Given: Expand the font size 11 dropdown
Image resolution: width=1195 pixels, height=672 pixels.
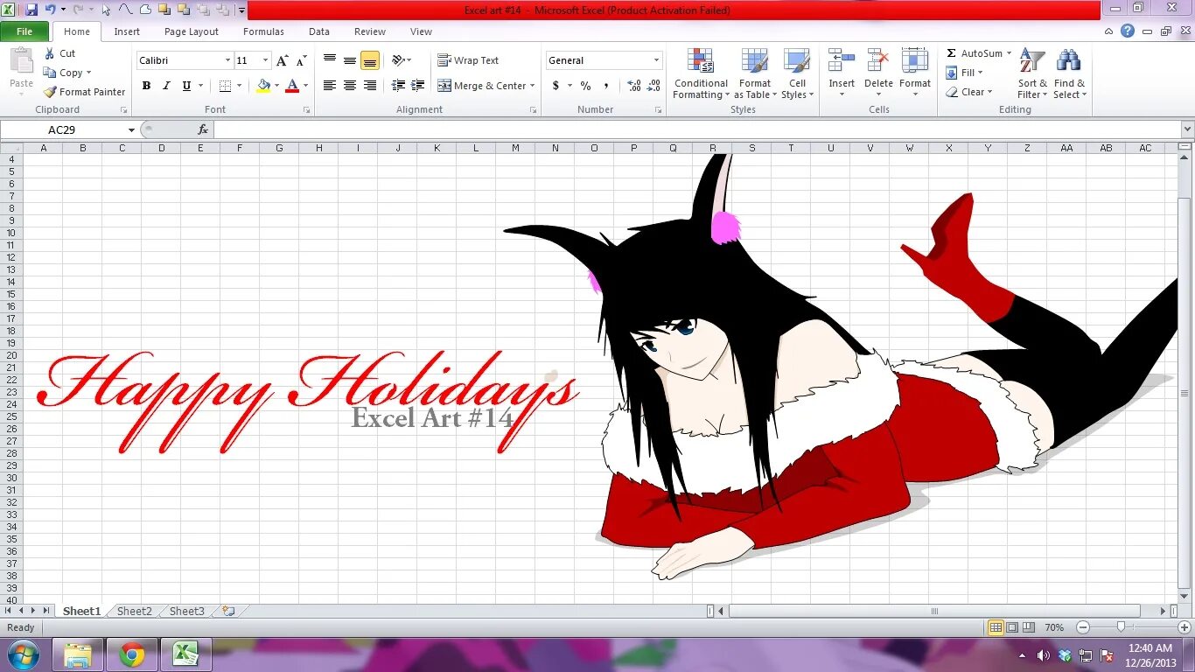Looking at the screenshot, I should (266, 60).
